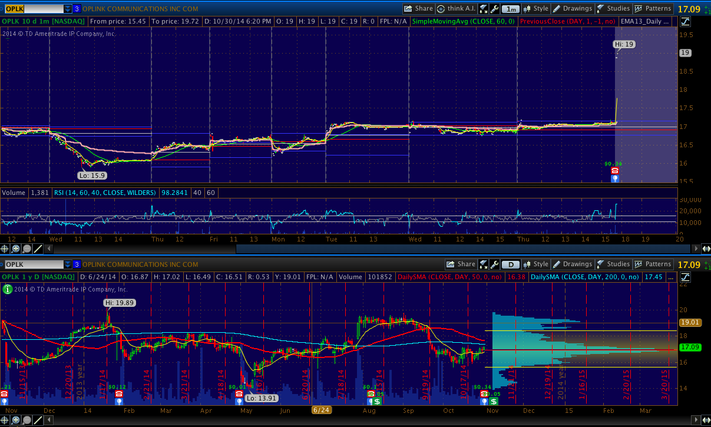Viewport: 711px width, 427px height.
Task: Click the expand arrows icon in daily chart toolbar
Action: pos(484,264)
